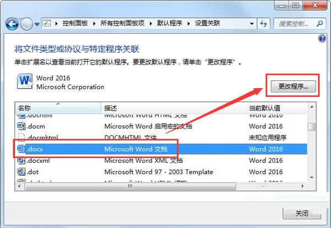
Task: Click the vertical scrollbar thumb in list
Action: click(x=312, y=127)
